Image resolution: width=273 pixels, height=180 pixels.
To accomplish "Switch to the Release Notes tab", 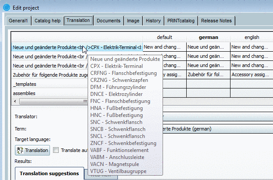I will 216,21.
